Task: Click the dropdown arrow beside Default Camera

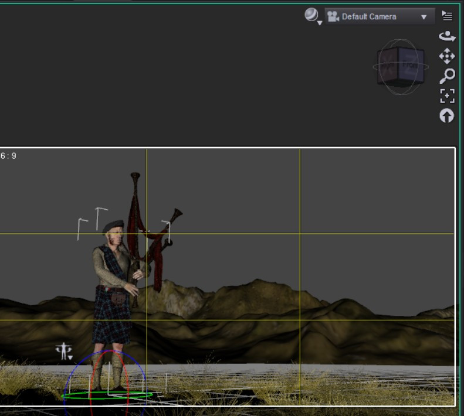Action: 424,17
